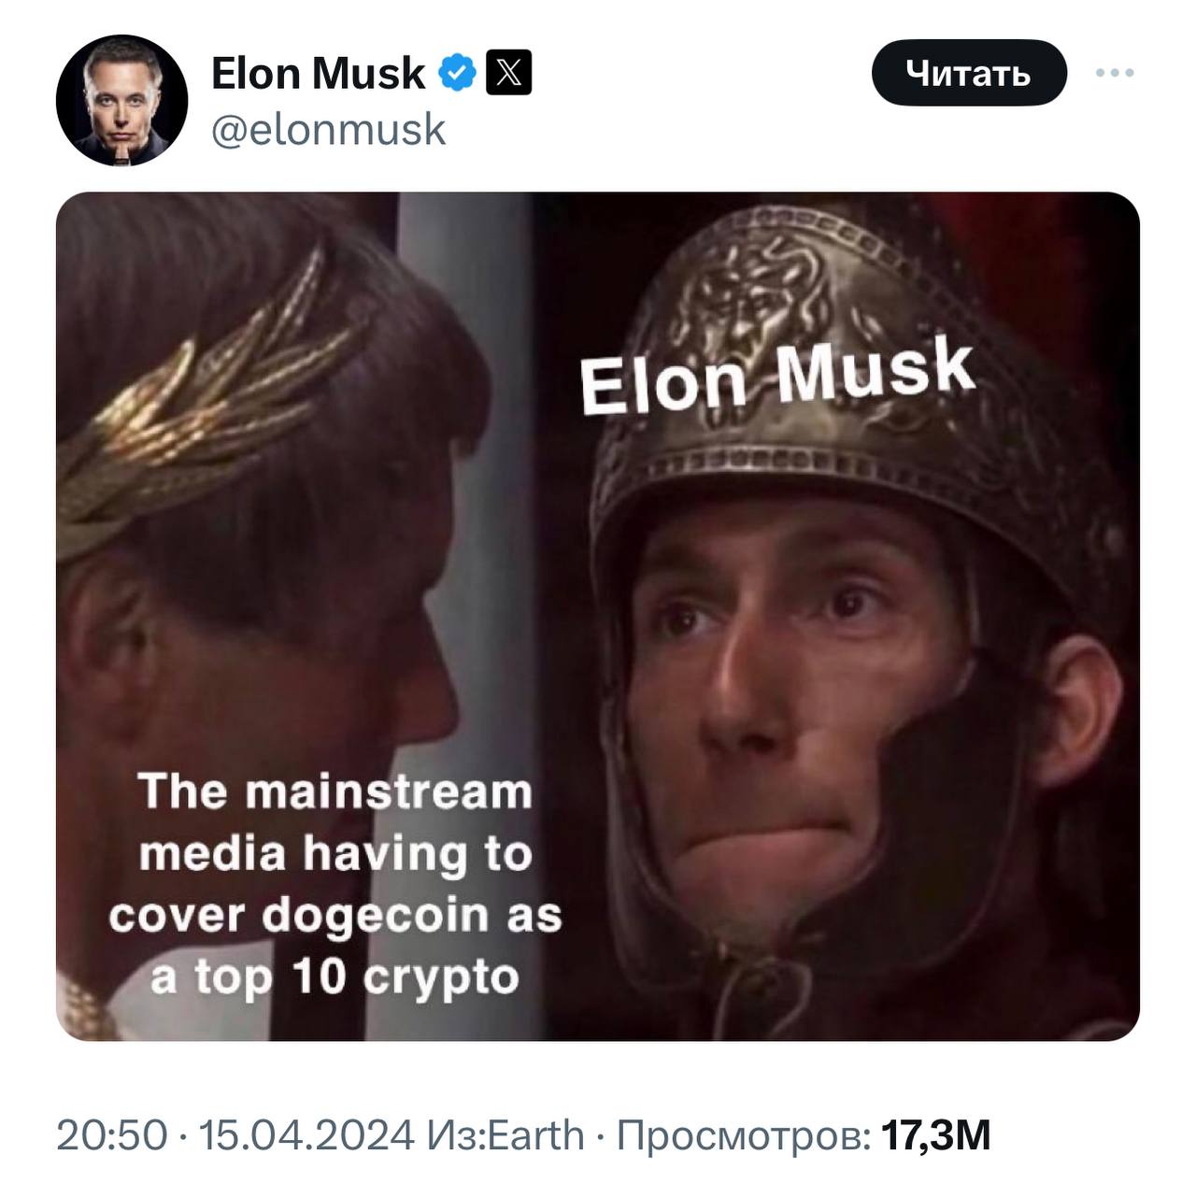
Task: Open the round profile avatar photo
Action: coord(121,100)
